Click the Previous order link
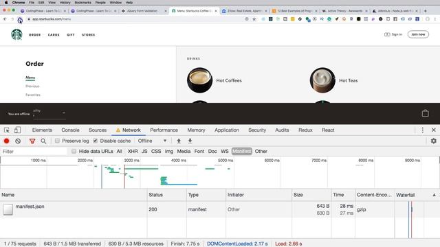 point(32,86)
